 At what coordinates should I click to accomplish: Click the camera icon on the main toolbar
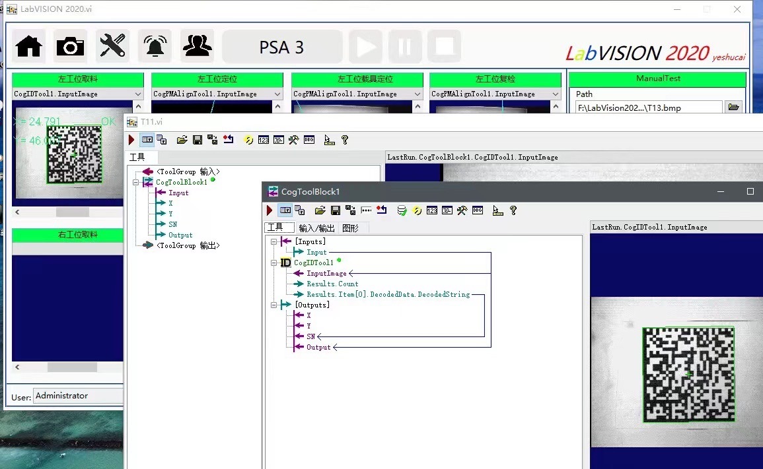[70, 45]
